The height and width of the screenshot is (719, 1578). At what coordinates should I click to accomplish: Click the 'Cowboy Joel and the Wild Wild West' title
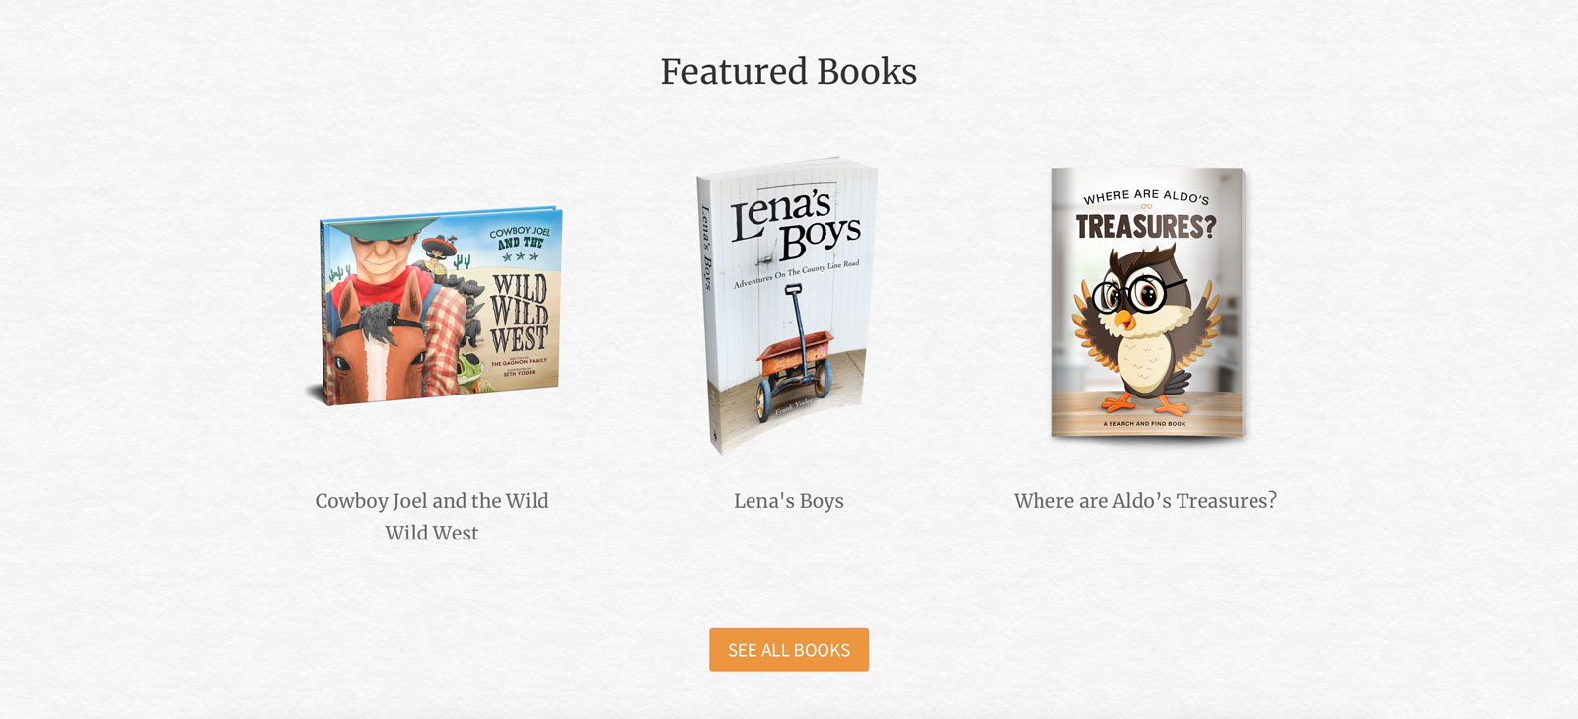[432, 517]
